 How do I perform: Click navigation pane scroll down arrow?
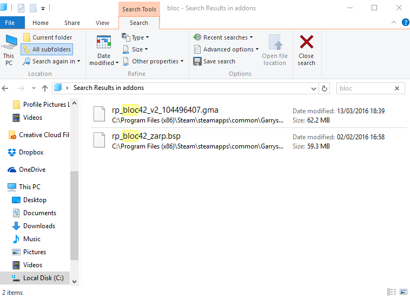[74, 282]
